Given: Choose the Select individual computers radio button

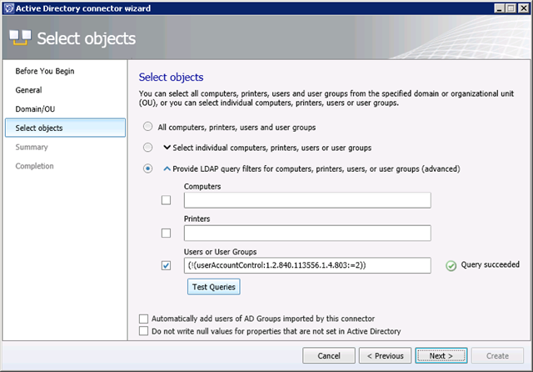Looking at the screenshot, I should (148, 148).
